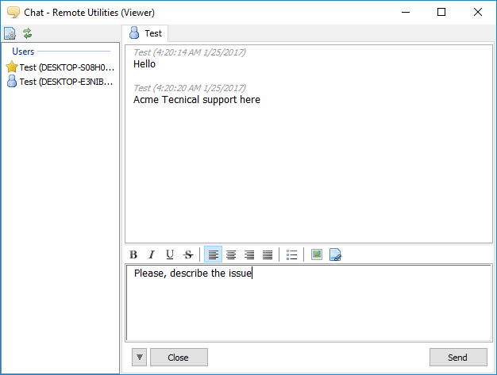The height and width of the screenshot is (375, 497).
Task: Align message text right
Action: 249,254
